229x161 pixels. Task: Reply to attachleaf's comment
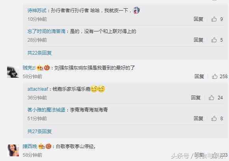pyautogui.click(x=196, y=97)
